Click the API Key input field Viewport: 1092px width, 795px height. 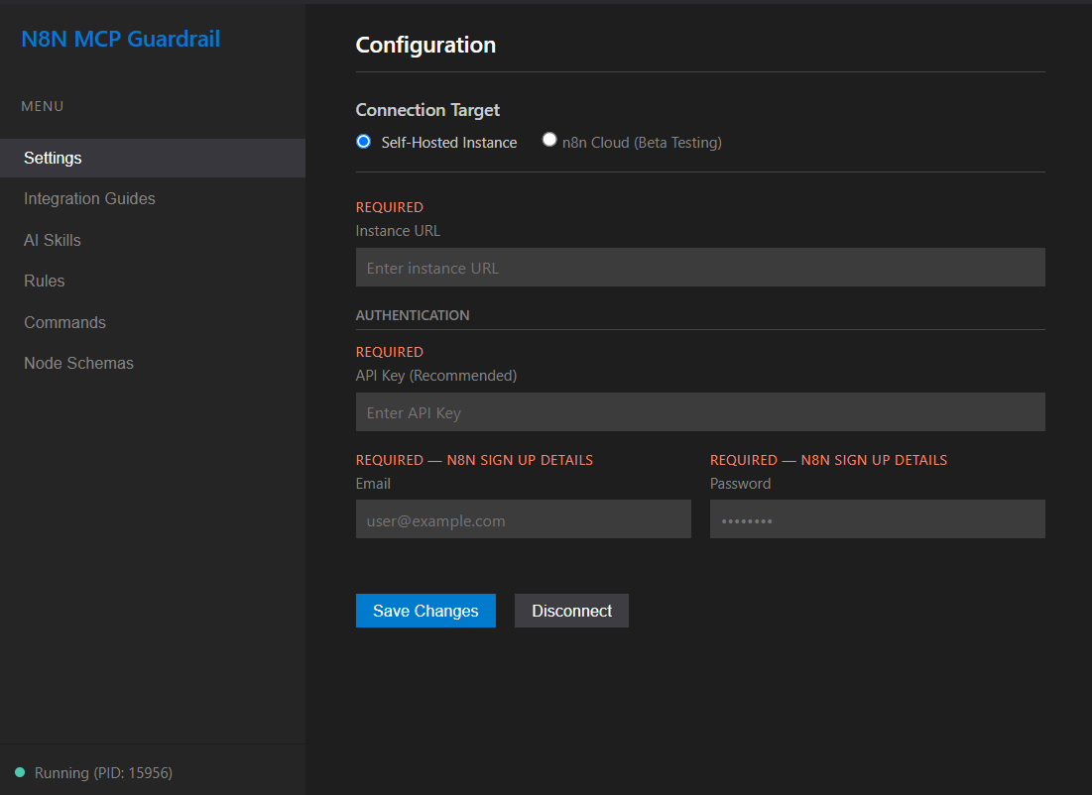click(x=699, y=411)
